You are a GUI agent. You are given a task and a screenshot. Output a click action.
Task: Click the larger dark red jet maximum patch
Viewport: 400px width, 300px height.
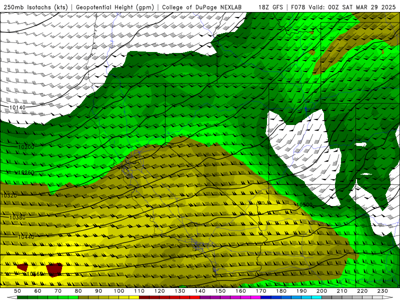coord(54,269)
